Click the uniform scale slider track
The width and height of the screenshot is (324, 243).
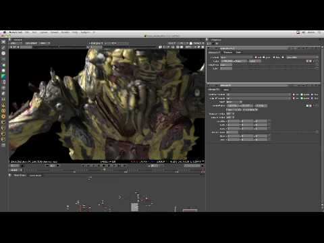tap(277, 132)
